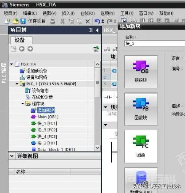The width and height of the screenshot is (185, 193).
Task: Click the Copy toolbar icon
Action: (x=71, y=21)
